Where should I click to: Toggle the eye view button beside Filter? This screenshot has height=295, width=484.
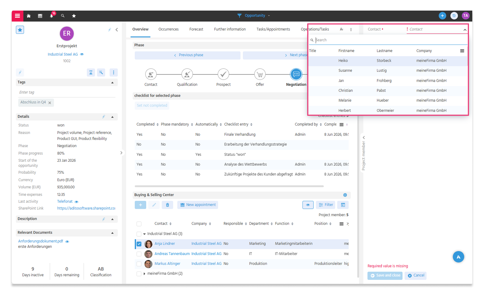[x=308, y=205]
